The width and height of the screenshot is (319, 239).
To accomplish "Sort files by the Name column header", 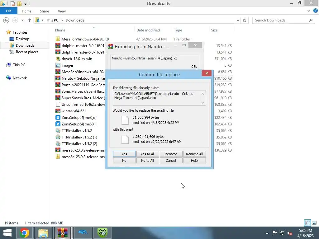I will pos(60,30).
